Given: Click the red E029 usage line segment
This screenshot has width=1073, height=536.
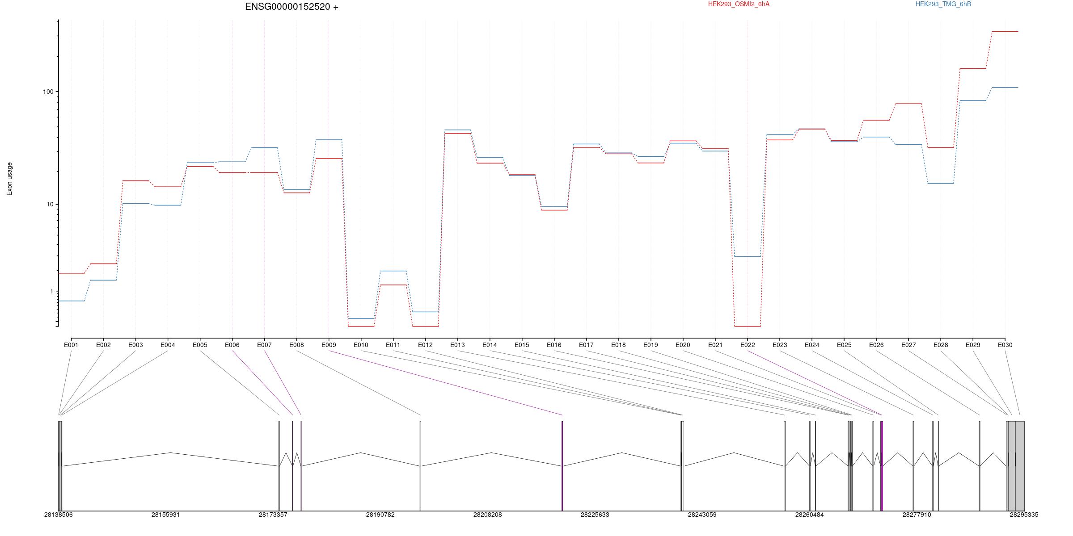Looking at the screenshot, I should point(973,69).
